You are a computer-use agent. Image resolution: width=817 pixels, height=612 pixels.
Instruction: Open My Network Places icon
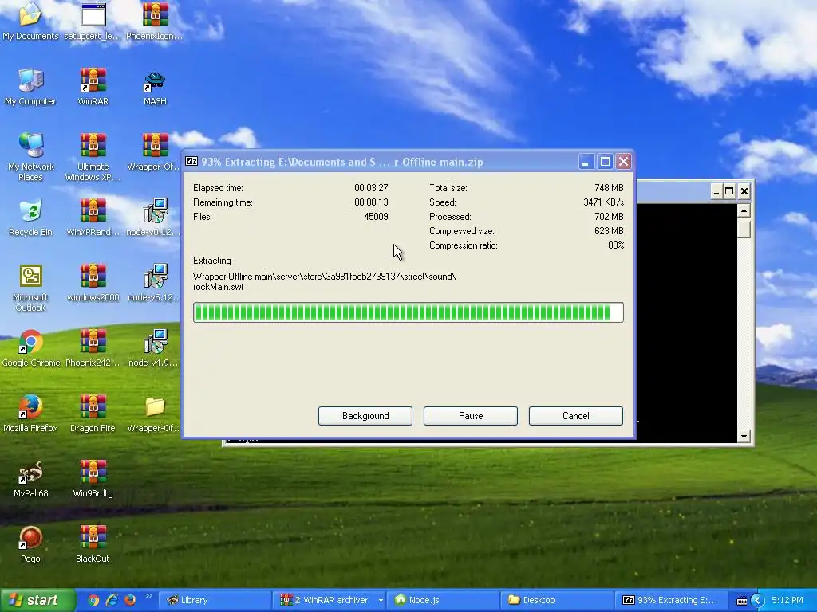pos(31,157)
